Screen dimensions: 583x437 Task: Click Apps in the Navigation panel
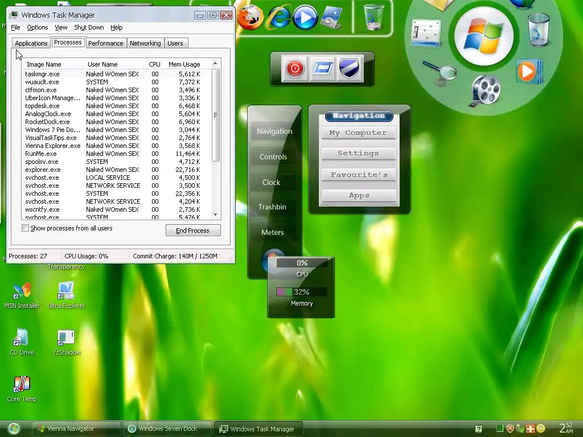point(359,196)
